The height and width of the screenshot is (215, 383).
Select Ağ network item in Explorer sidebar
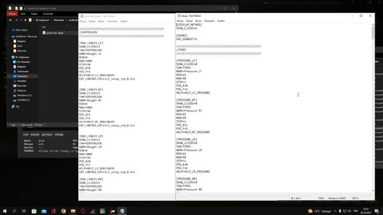17,106
